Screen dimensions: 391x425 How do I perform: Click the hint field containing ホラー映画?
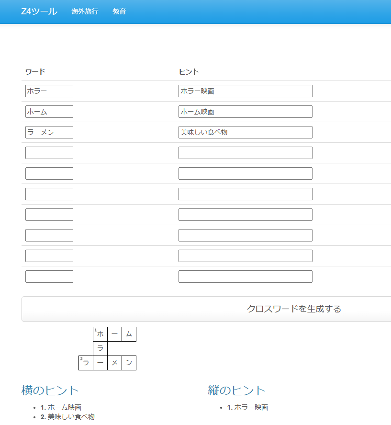click(245, 91)
